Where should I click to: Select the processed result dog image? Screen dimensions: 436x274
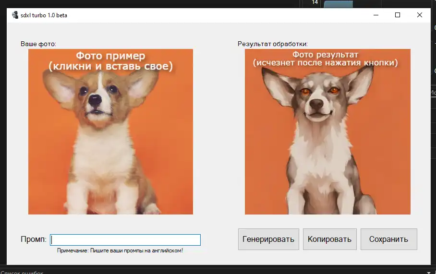coord(327,144)
